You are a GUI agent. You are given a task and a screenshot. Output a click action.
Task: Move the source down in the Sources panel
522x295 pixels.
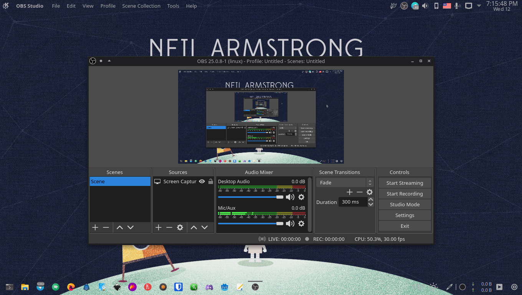click(x=205, y=227)
